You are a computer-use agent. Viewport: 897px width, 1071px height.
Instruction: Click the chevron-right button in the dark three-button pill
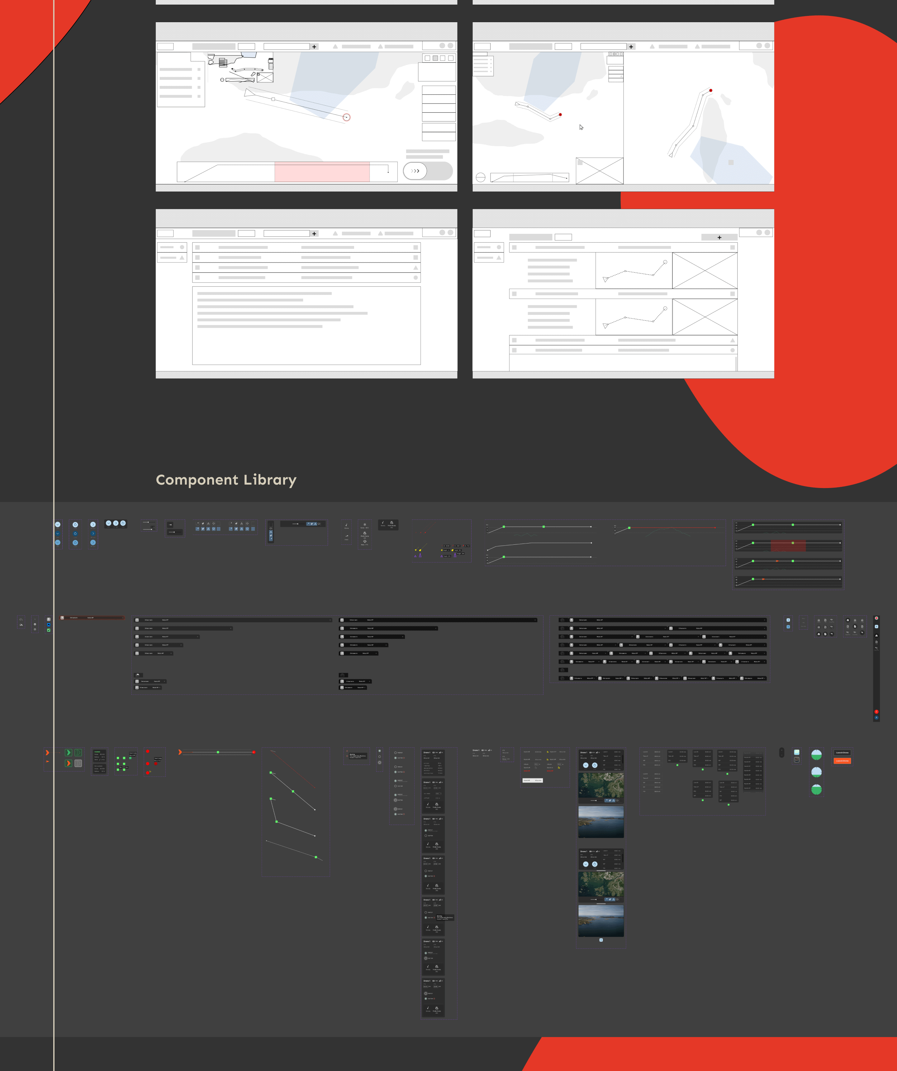[x=116, y=523]
